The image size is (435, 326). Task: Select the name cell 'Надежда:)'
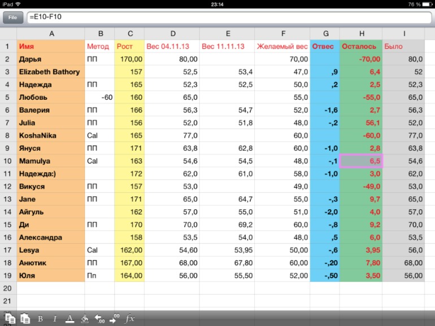click(51, 174)
